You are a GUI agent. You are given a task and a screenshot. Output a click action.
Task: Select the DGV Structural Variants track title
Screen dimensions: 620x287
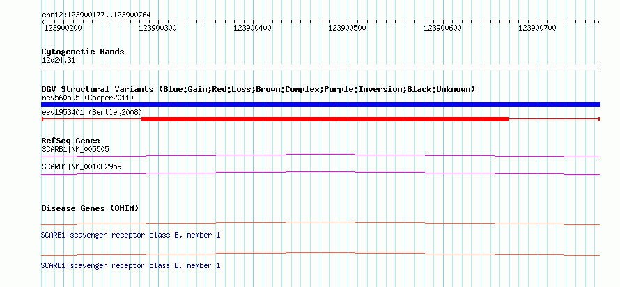coord(258,89)
